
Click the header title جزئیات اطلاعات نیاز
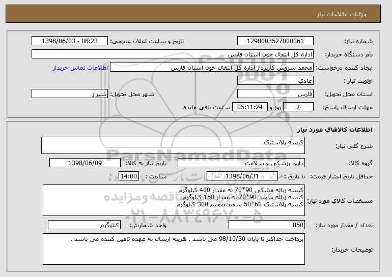coord(342,14)
